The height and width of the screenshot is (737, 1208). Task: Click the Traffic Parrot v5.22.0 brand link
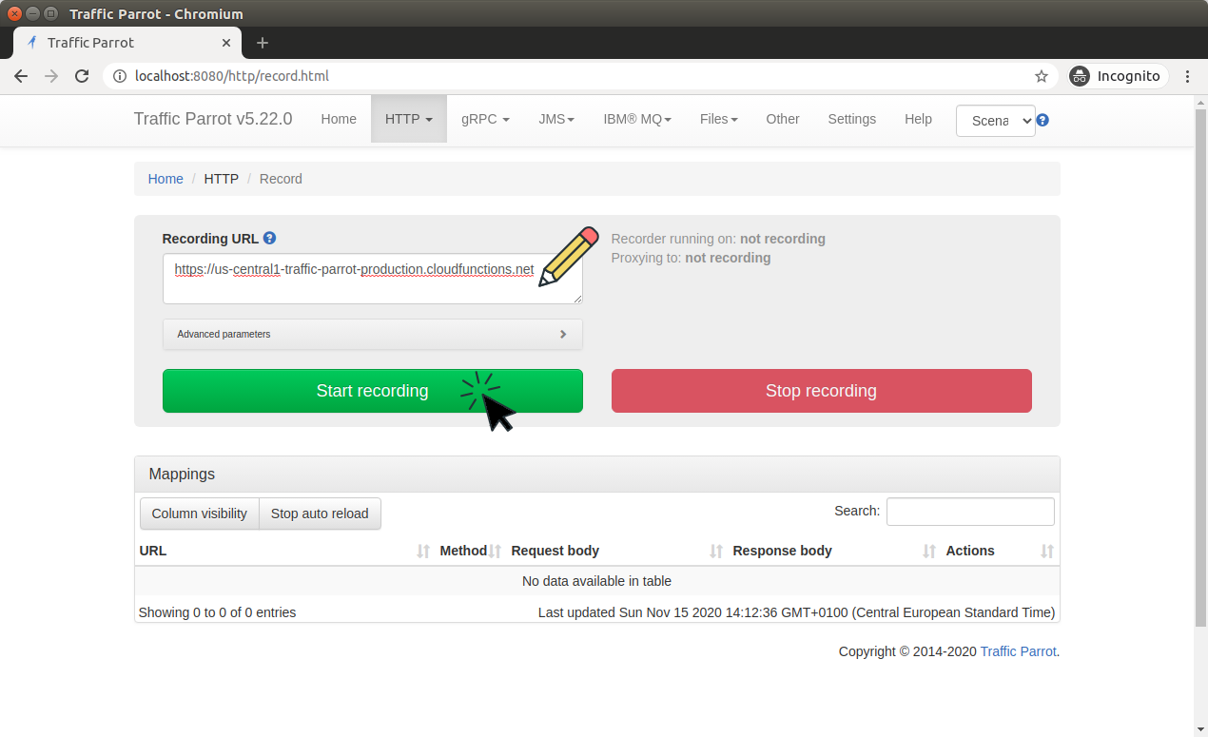(x=213, y=119)
